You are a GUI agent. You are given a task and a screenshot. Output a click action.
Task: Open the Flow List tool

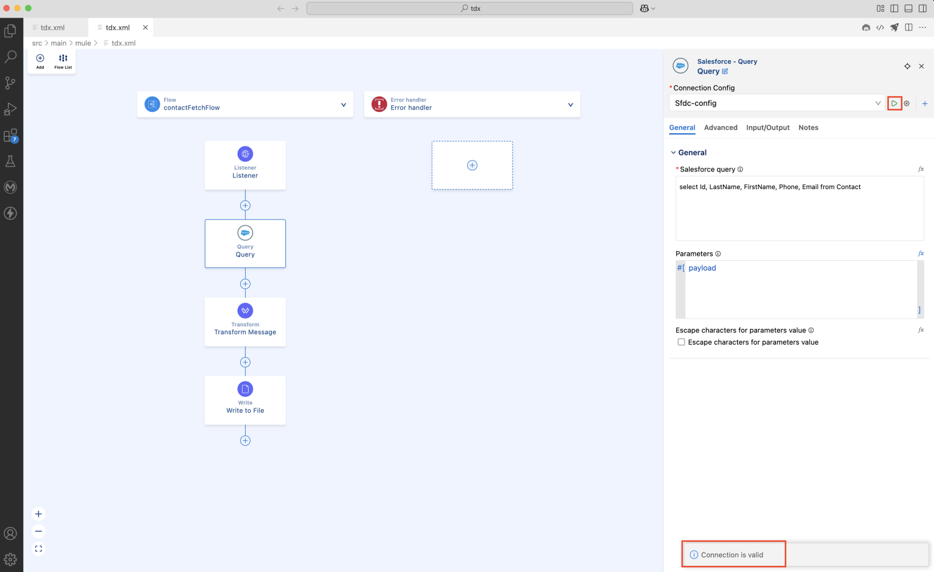pos(63,61)
